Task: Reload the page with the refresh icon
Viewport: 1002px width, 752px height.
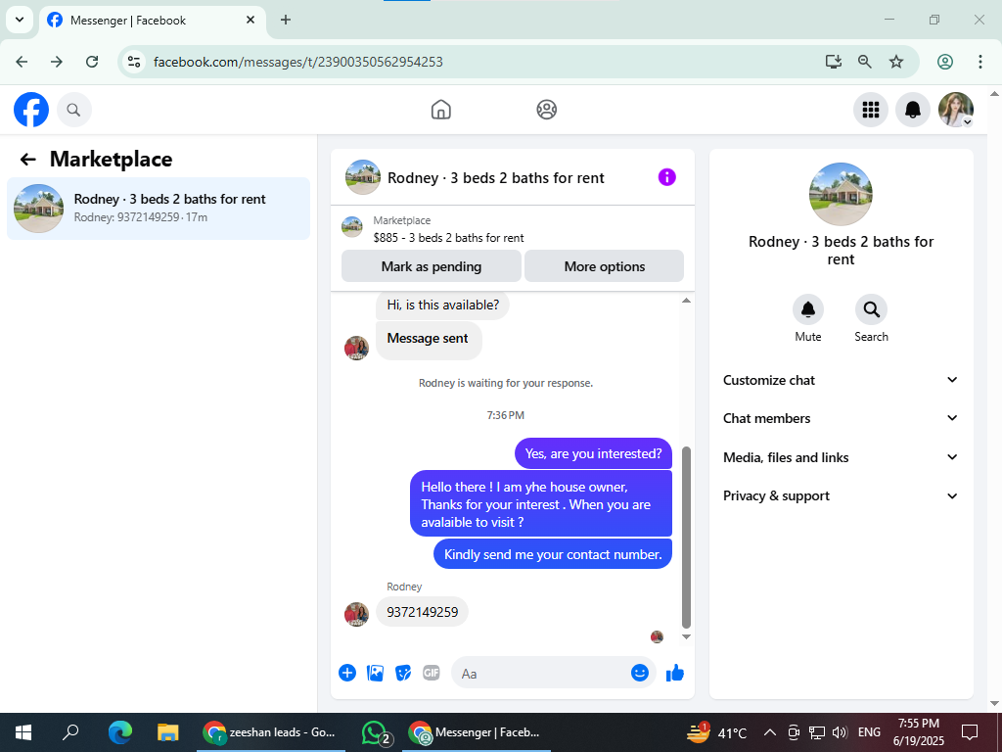Action: [92, 62]
